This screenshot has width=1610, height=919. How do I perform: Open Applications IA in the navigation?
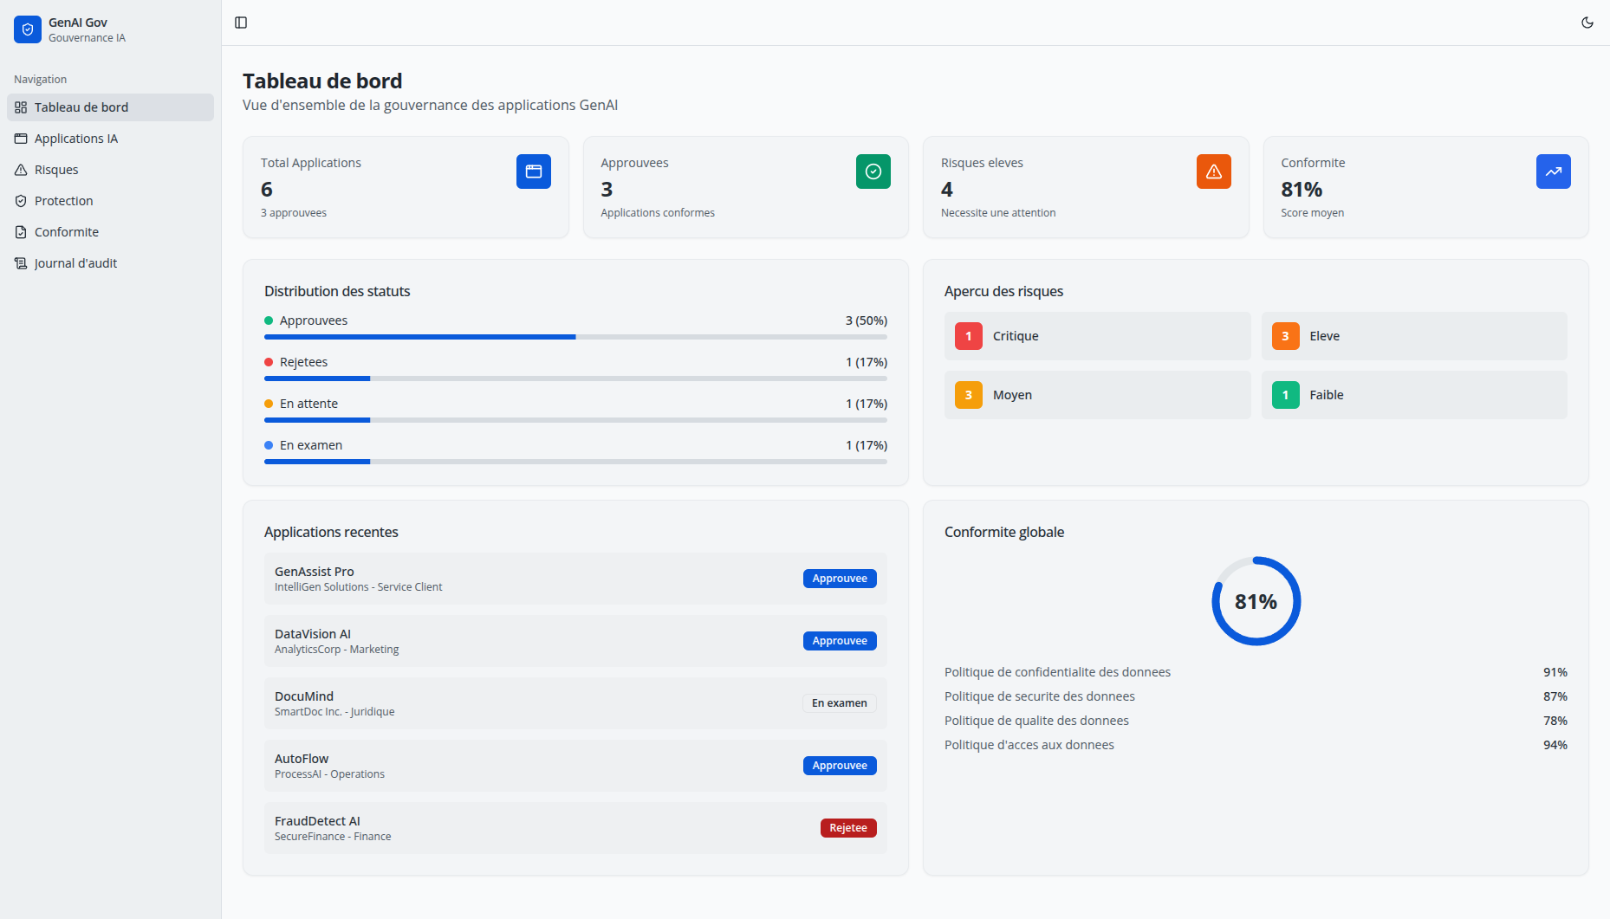point(75,139)
